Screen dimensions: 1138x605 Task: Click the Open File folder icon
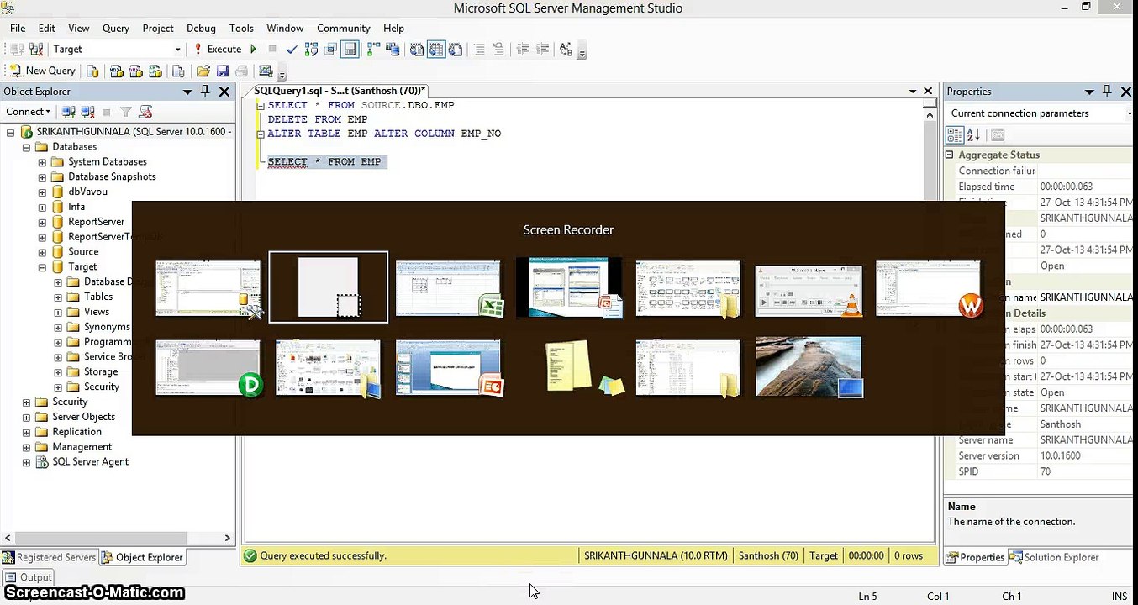pyautogui.click(x=203, y=71)
